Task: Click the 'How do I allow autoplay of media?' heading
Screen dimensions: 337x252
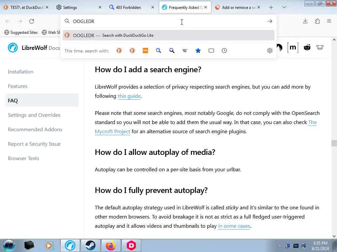Action: 155,152
